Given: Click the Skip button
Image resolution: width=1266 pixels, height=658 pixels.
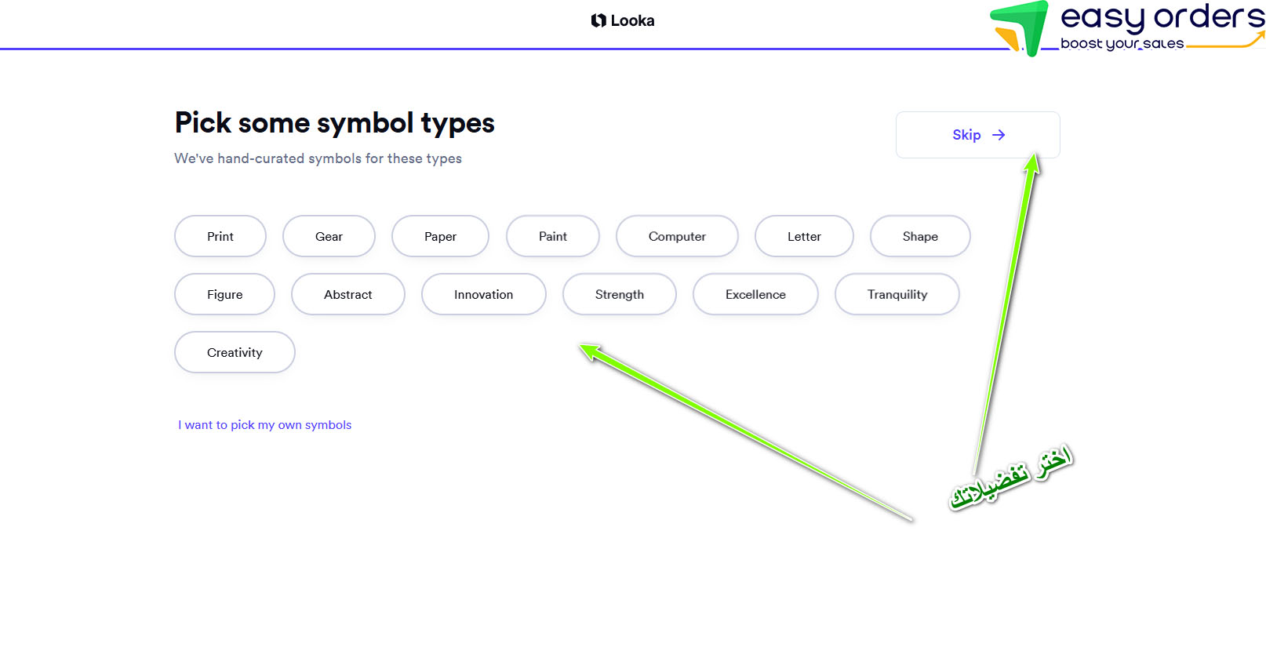Looking at the screenshot, I should [x=978, y=135].
